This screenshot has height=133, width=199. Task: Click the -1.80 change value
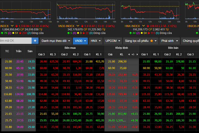(135, 94)
